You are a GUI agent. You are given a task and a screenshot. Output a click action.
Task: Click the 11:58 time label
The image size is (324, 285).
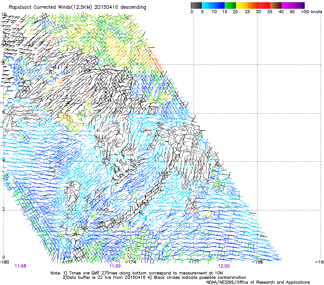(x=20, y=266)
